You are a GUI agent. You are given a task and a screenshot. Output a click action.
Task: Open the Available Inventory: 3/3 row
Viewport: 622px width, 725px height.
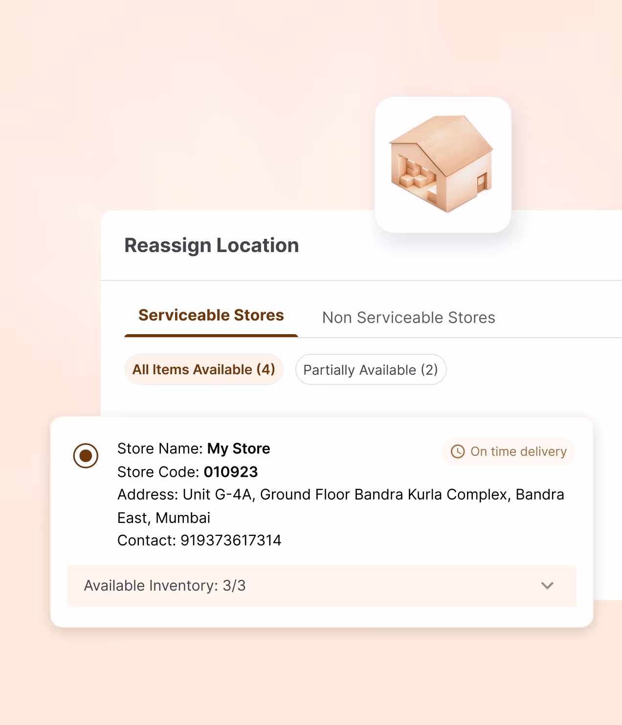pyautogui.click(x=322, y=586)
